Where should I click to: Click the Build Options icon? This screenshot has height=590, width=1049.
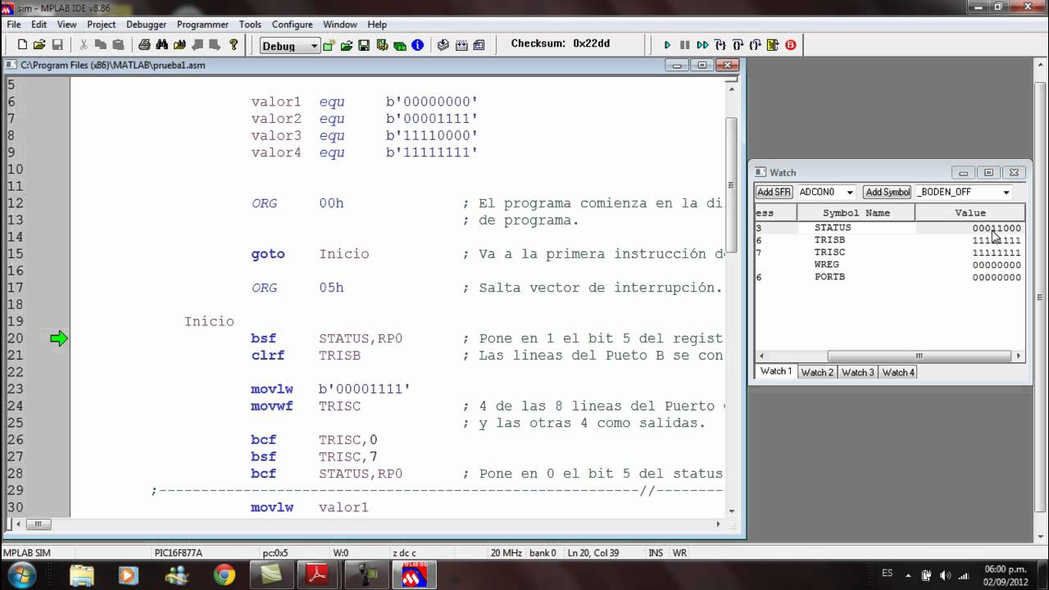(382, 46)
